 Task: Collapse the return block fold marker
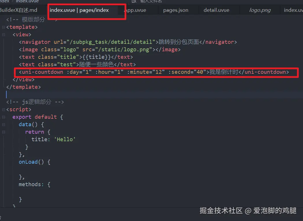[x=3, y=132]
